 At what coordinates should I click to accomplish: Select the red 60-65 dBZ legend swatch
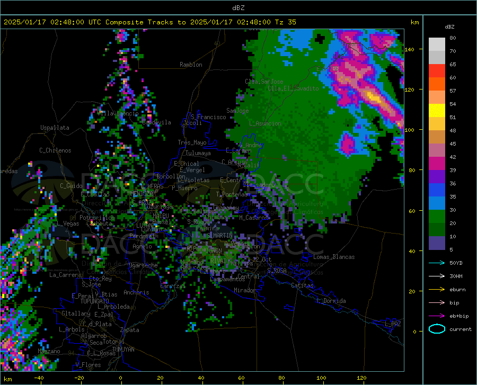tap(437, 71)
